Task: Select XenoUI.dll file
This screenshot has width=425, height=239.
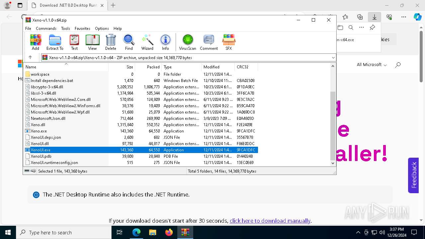Action: point(40,144)
